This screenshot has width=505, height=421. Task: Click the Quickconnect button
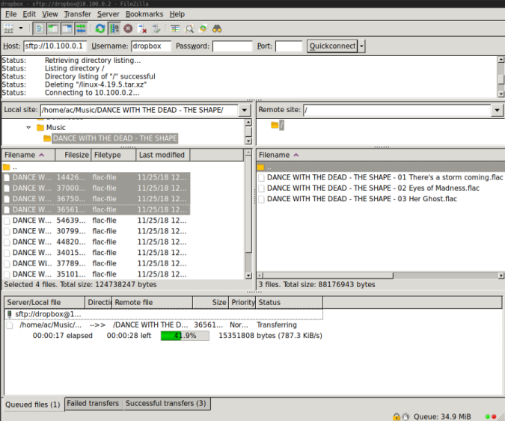coord(332,46)
